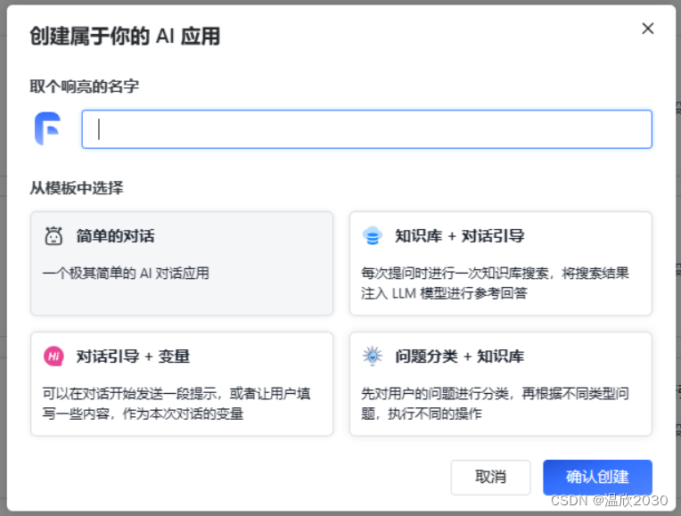Choose the 对话引导 + 变量 template card

click(x=182, y=384)
